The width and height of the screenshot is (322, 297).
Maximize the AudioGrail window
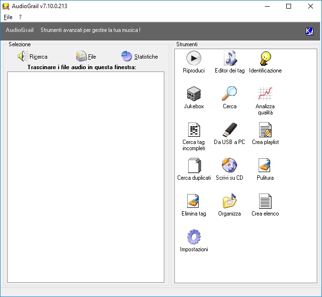[x=289, y=6]
